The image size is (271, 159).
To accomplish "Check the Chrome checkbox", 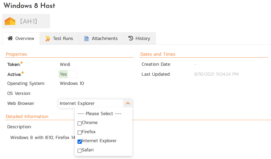I will 80,123.
